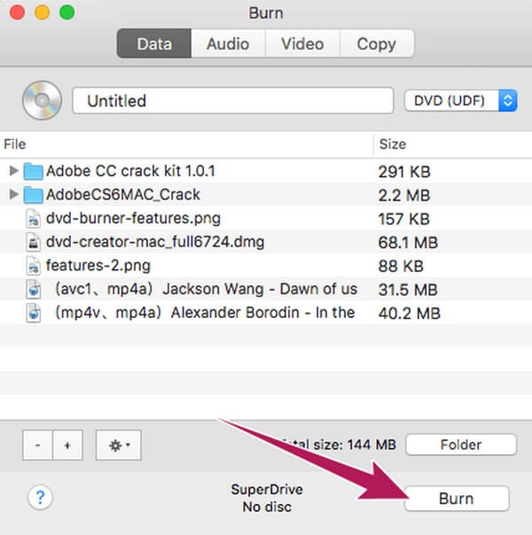Click the SuperDrive No disc status

click(x=267, y=498)
